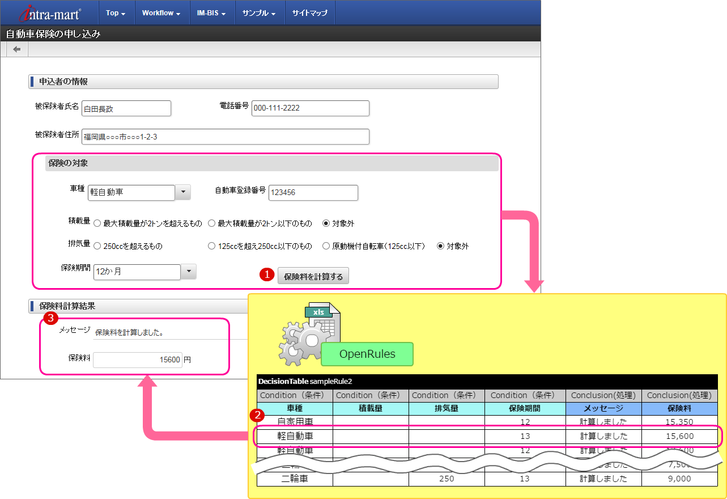Screen dimensions: 727x499
Task: Click the OpenRules xls gear icon
Action: [309, 335]
